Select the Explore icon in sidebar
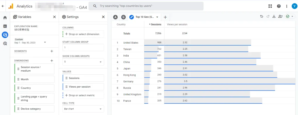Image resolution: width=298 pixels, height=115 pixels. (x=5, y=35)
